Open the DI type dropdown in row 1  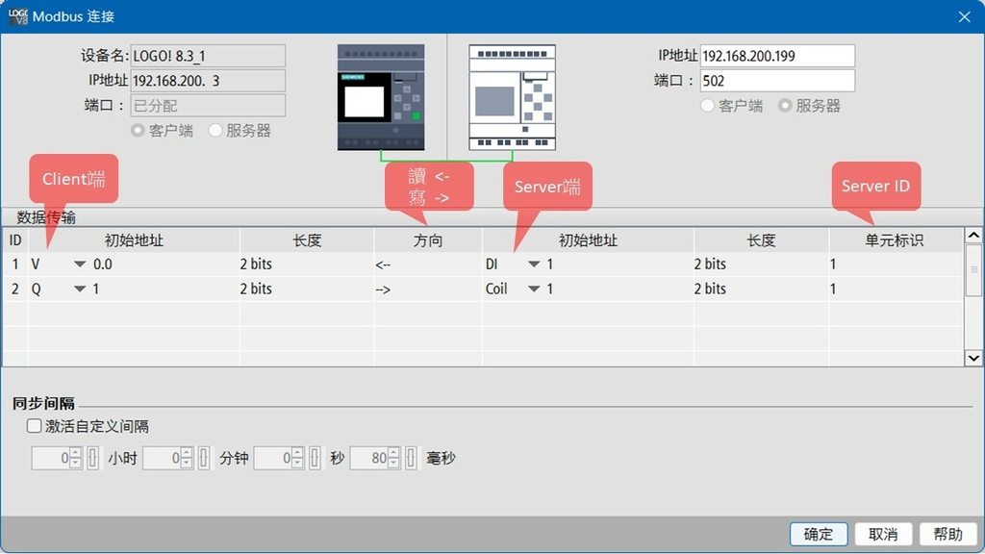(533, 264)
